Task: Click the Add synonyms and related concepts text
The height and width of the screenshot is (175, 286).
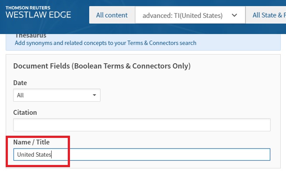Action: (x=105, y=43)
